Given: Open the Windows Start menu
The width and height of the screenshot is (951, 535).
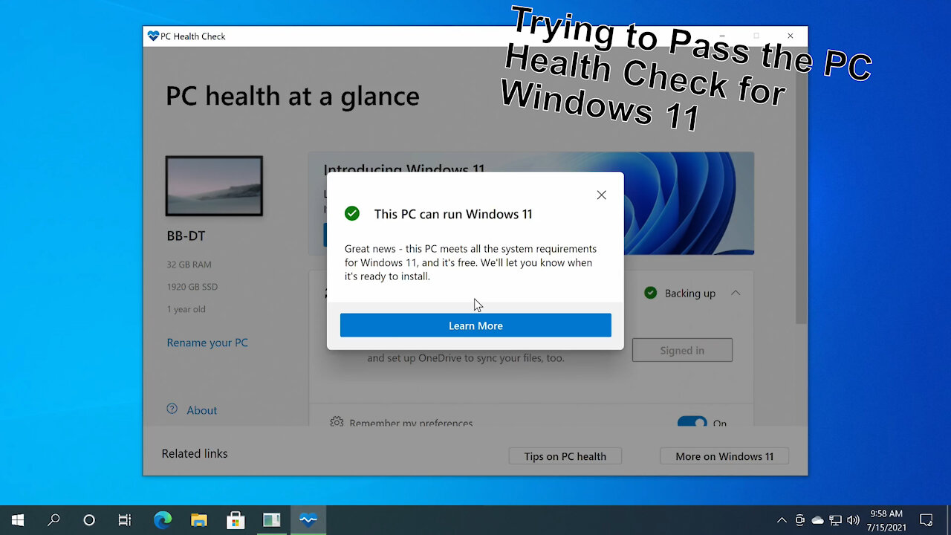Looking at the screenshot, I should (18, 520).
